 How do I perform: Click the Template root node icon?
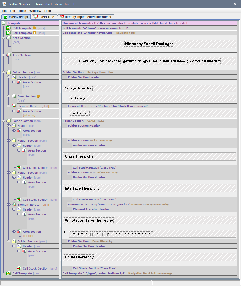pos(4,23)
